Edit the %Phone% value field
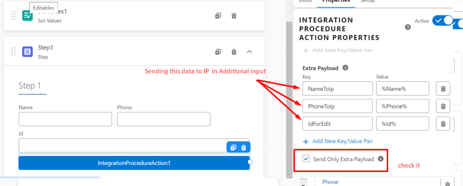The image size is (463, 186). pyautogui.click(x=402, y=106)
